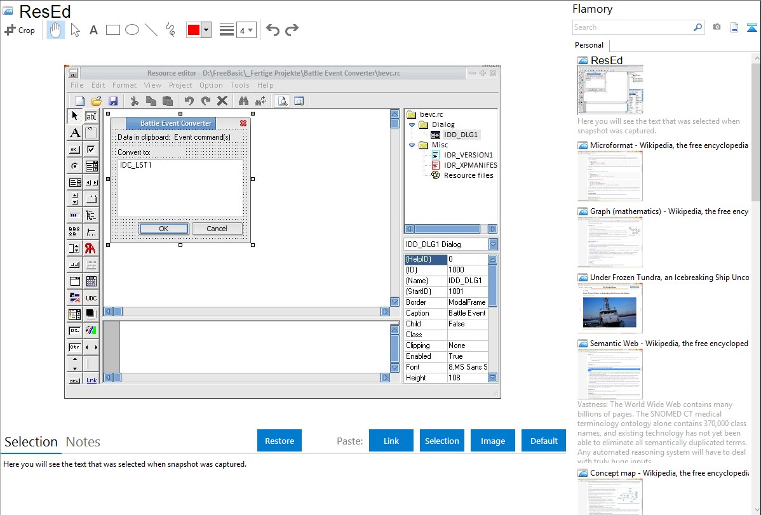The width and height of the screenshot is (761, 515).
Task: Select the straight line tool
Action: click(151, 30)
